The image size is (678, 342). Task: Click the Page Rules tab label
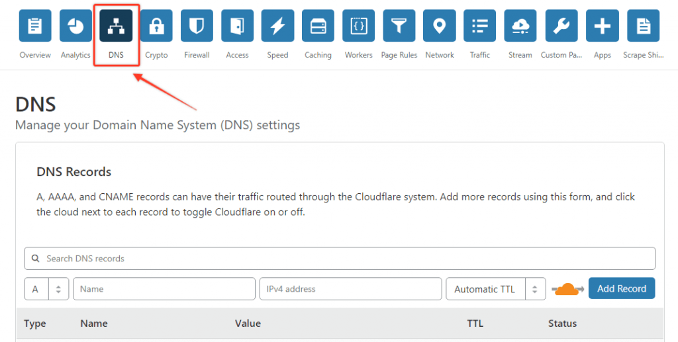399,56
